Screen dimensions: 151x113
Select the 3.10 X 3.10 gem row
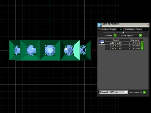click(123, 43)
